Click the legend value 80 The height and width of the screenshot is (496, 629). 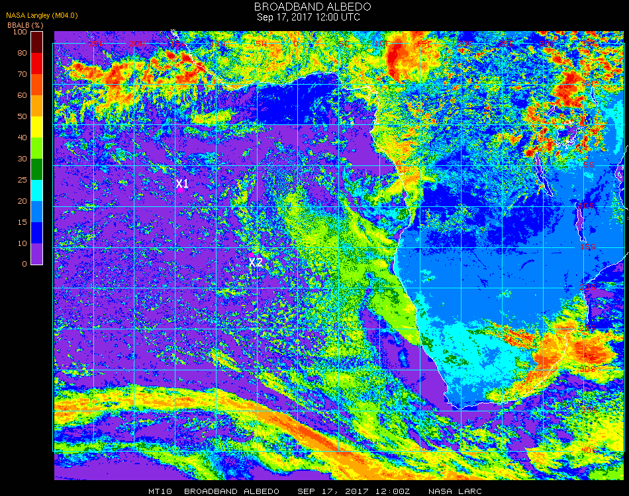pyautogui.click(x=22, y=53)
